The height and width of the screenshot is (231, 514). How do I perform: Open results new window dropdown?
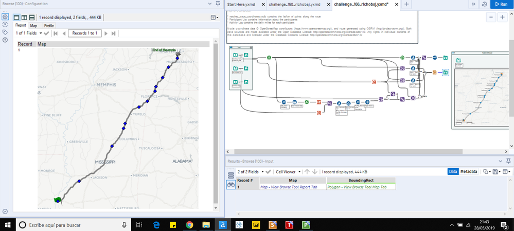pyautogui.click(x=506, y=172)
